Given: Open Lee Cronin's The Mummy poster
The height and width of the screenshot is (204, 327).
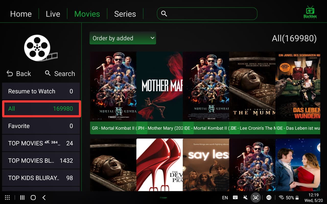Looking at the screenshot, I should pos(252,87).
